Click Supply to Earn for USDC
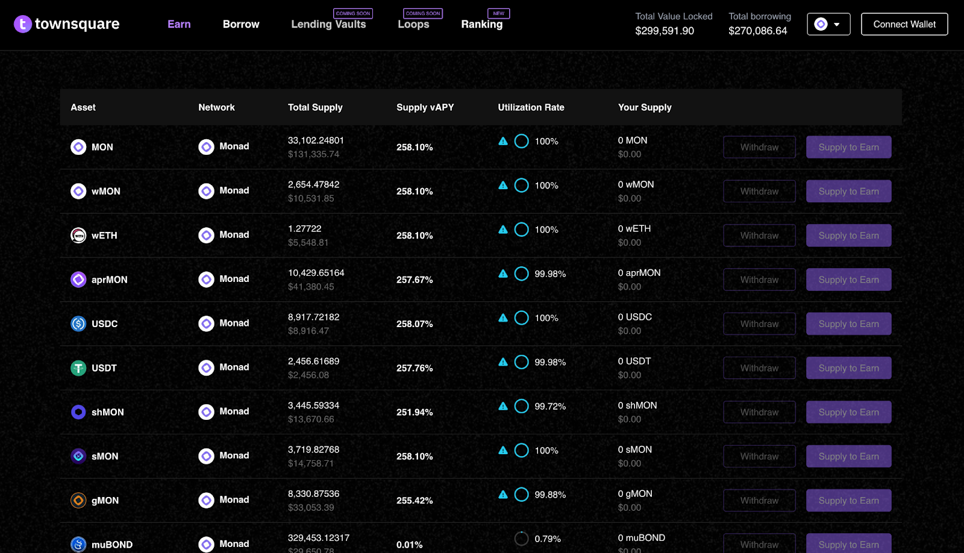Viewport: 964px width, 553px height. (x=848, y=323)
